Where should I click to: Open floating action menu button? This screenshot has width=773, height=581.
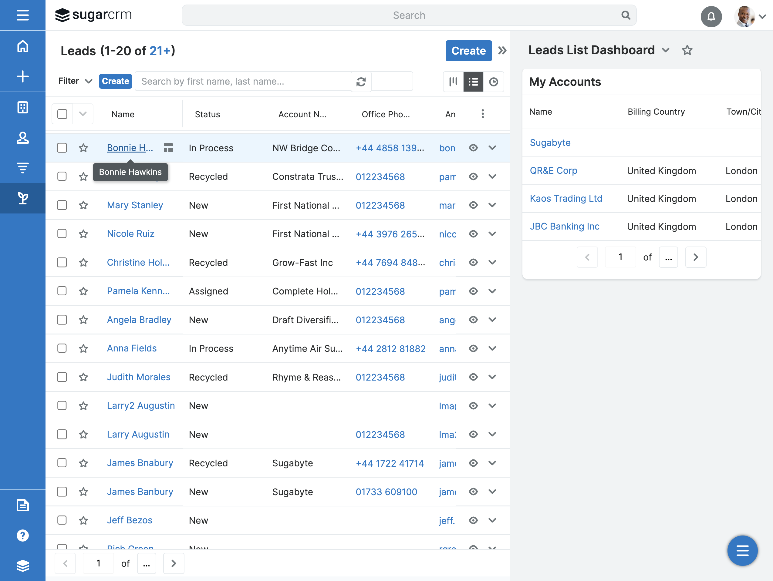742,551
